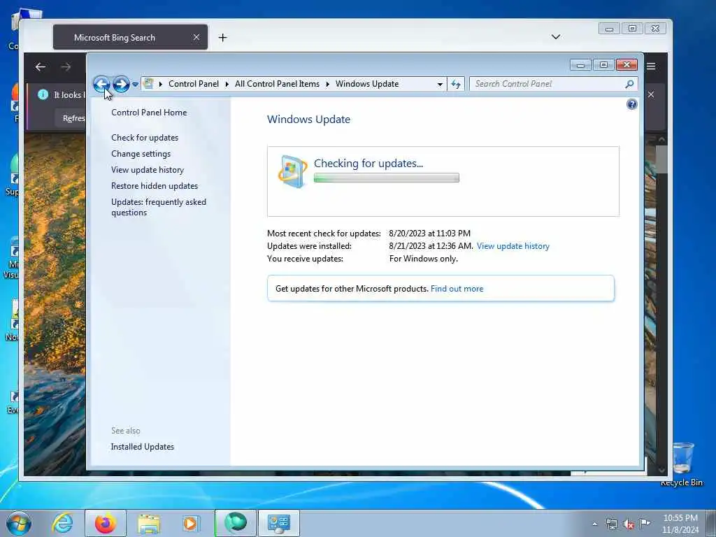Click the taskbar clock 10:55 PM

click(680, 518)
